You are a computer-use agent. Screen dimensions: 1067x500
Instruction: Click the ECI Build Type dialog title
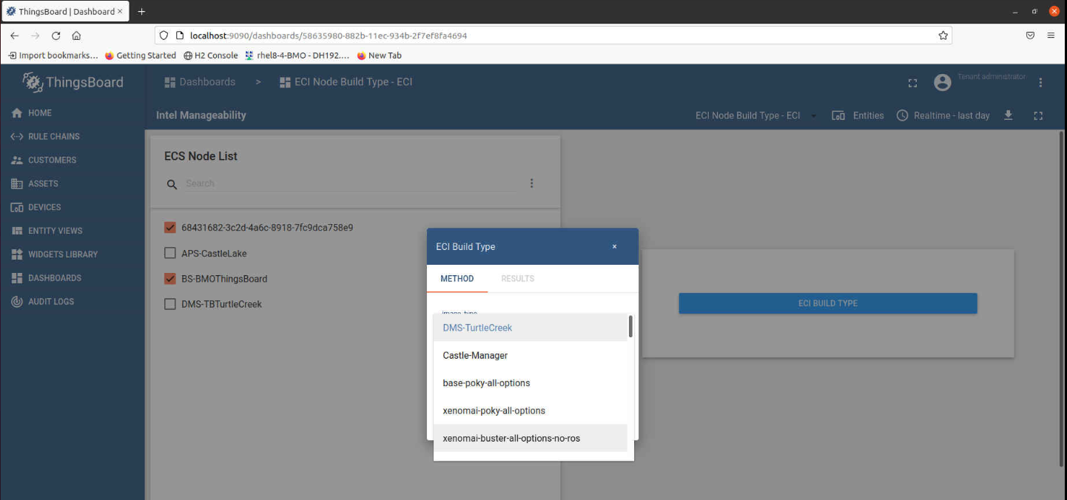tap(465, 247)
